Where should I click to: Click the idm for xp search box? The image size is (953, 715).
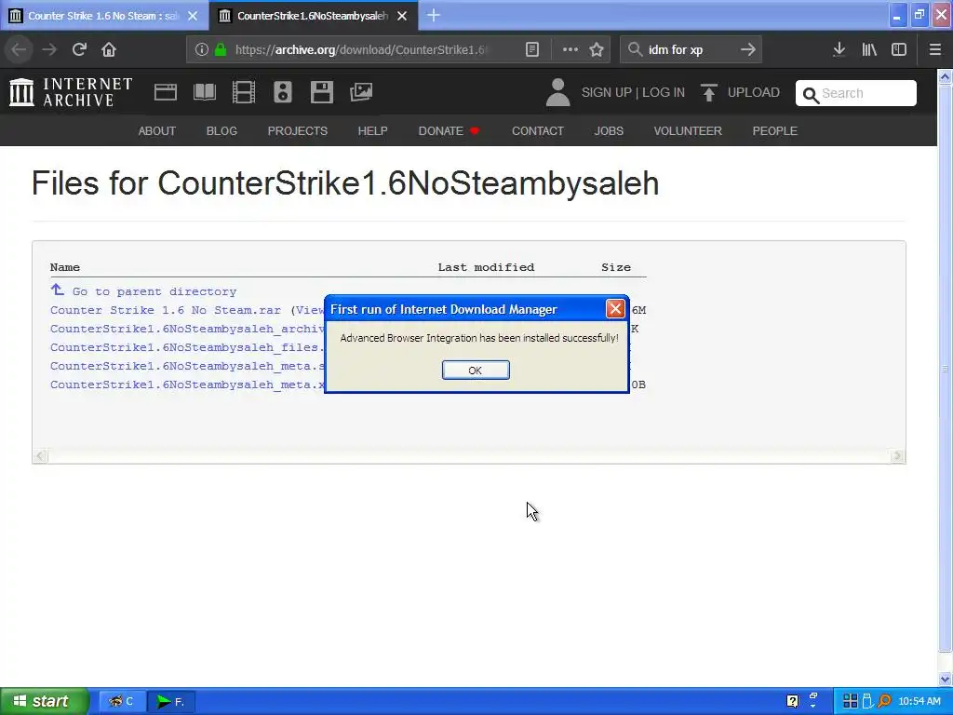click(x=690, y=49)
